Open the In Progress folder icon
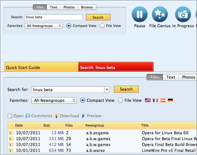Image resolution: width=197 pixels, height=155 pixels. click(x=183, y=14)
